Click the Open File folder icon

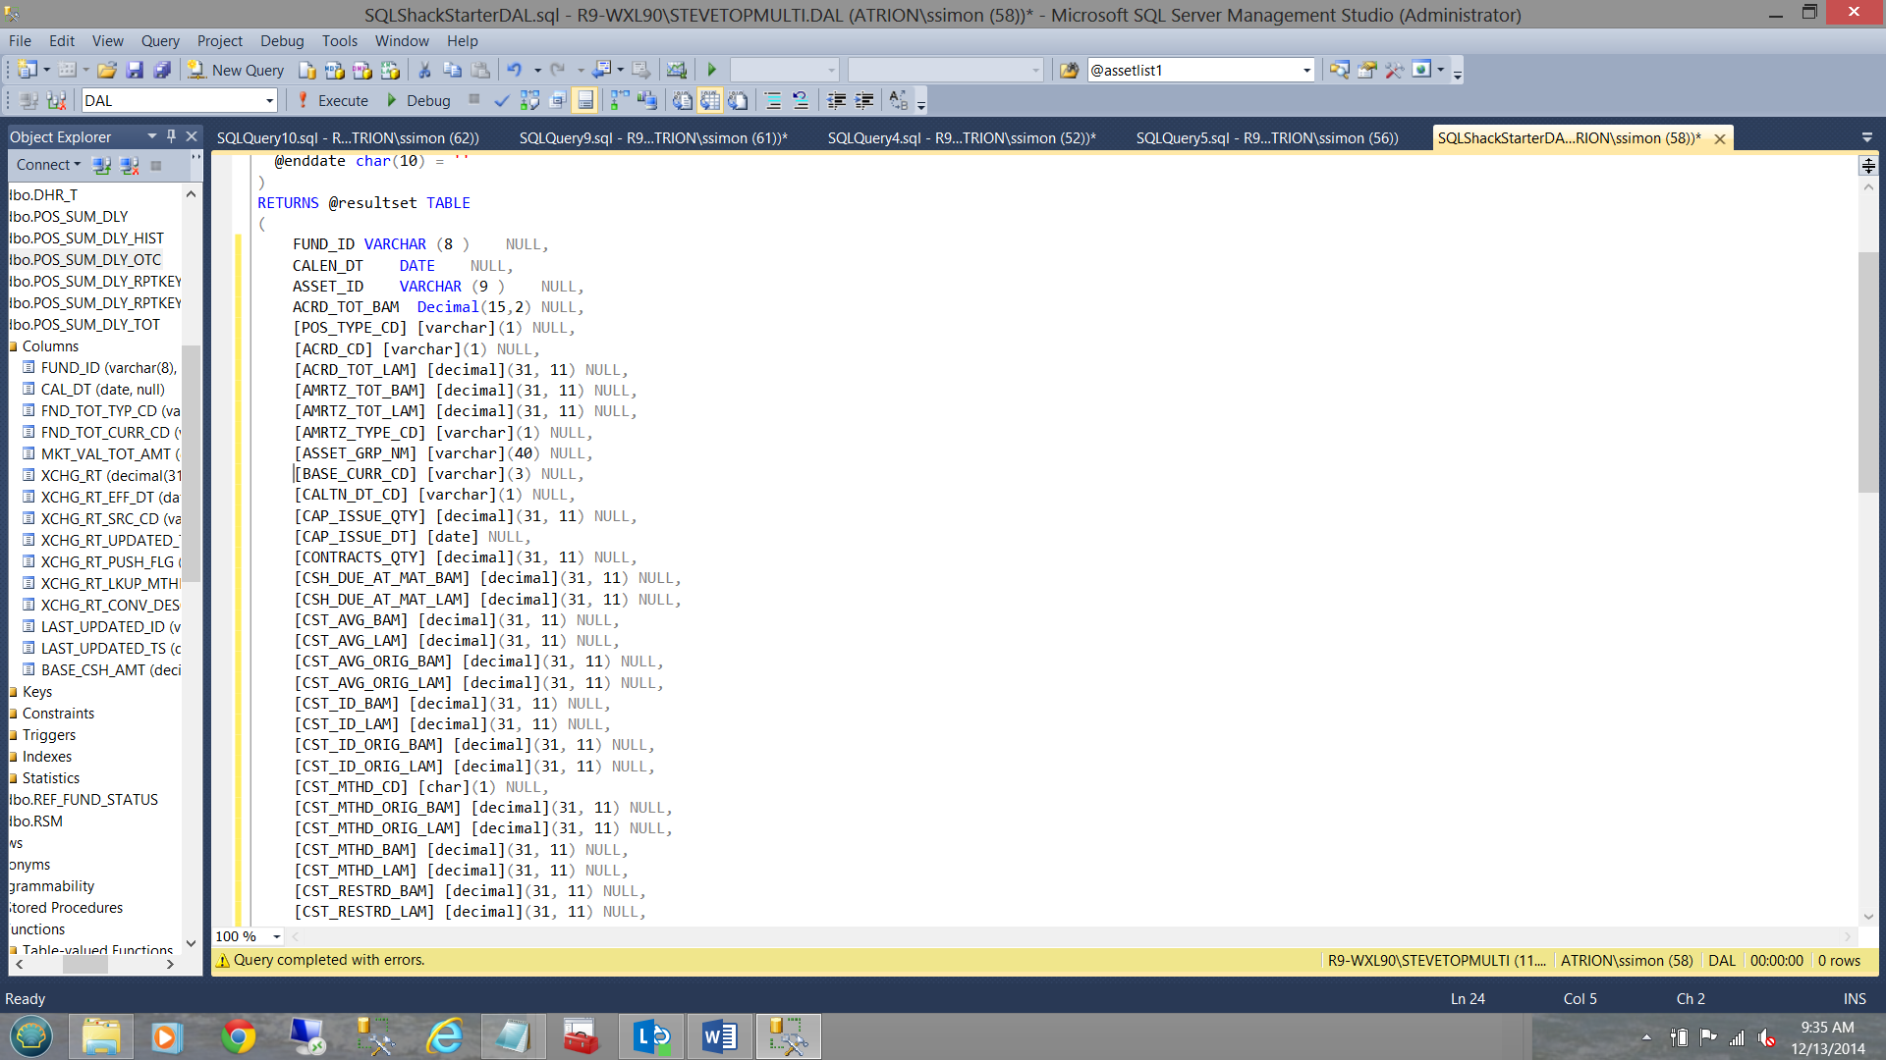coord(107,70)
